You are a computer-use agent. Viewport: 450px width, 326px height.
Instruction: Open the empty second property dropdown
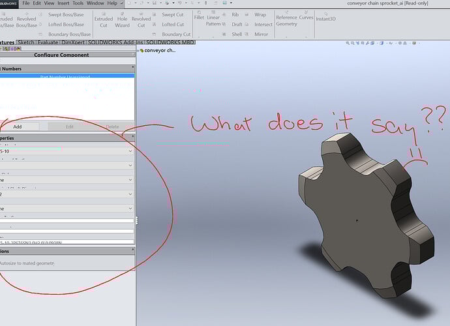pyautogui.click(x=67, y=166)
